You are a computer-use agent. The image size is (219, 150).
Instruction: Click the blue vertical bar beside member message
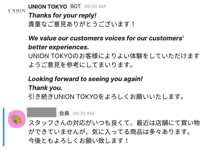coord(3,127)
